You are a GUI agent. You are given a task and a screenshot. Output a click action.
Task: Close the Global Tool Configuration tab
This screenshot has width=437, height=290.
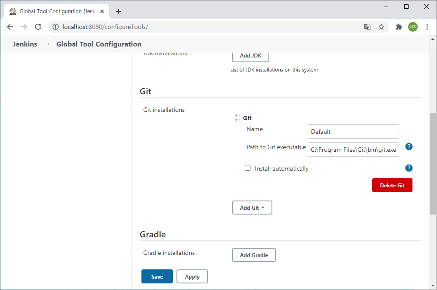tap(102, 11)
